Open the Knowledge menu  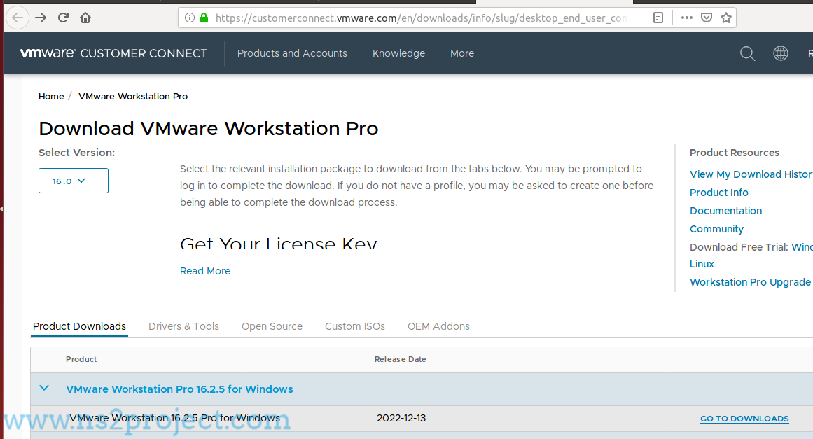[398, 53]
